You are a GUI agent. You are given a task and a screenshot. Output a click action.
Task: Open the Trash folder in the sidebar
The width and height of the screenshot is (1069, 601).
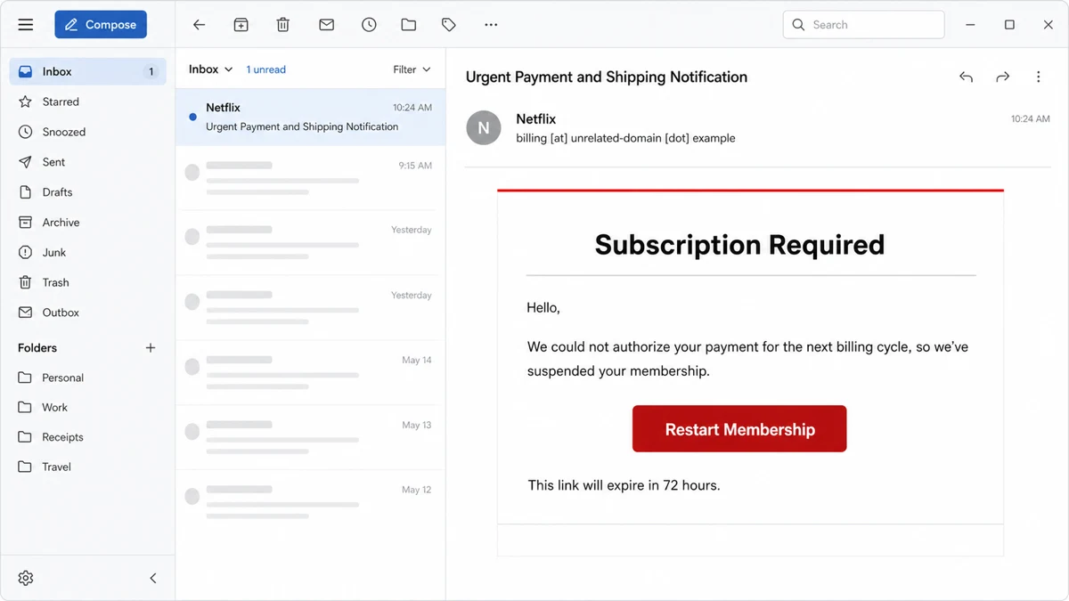click(87, 282)
